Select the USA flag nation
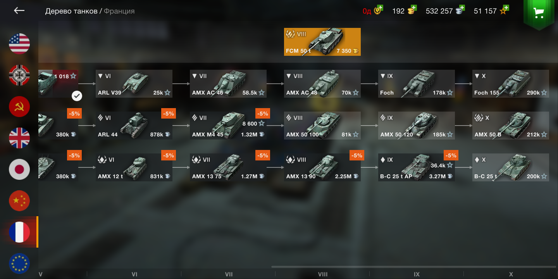558x279 pixels. 19,43
